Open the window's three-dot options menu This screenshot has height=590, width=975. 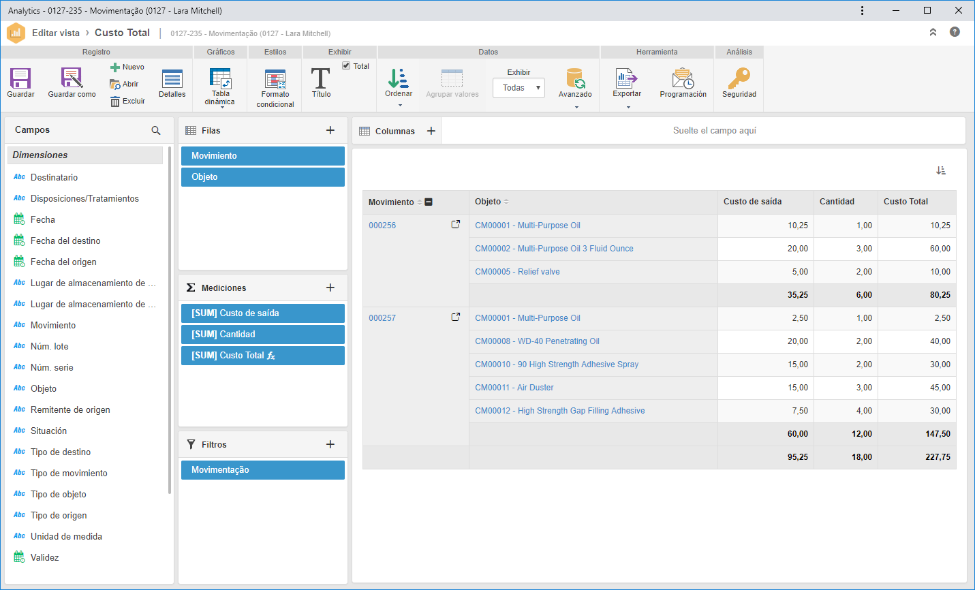pos(862,10)
